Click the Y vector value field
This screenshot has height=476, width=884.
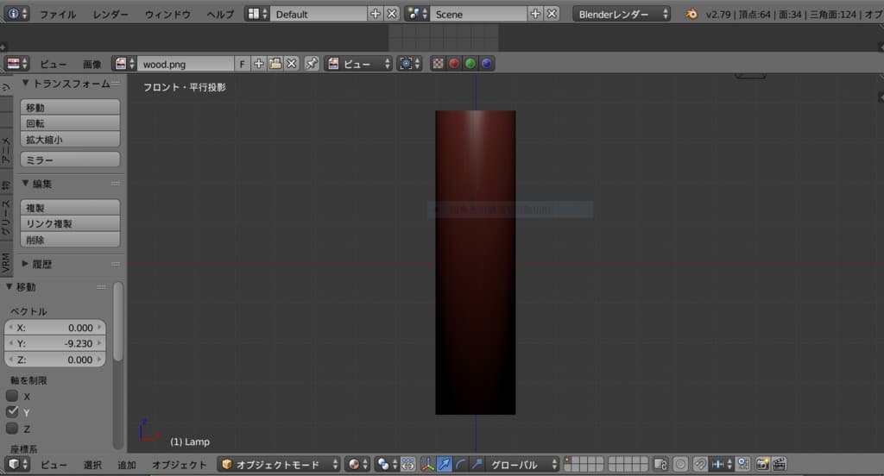(x=55, y=343)
